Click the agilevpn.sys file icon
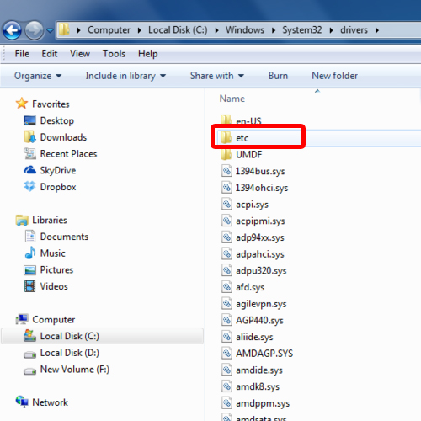The image size is (421, 421). tap(226, 303)
